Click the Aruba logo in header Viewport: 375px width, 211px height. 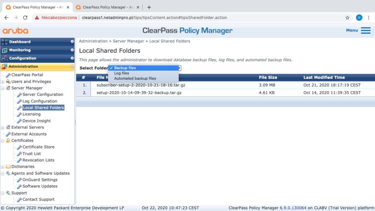(15, 31)
